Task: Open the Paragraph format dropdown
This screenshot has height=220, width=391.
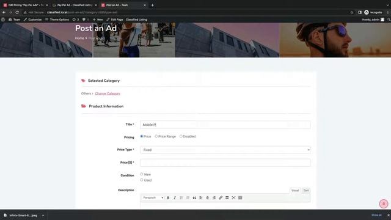Action: 153,198
